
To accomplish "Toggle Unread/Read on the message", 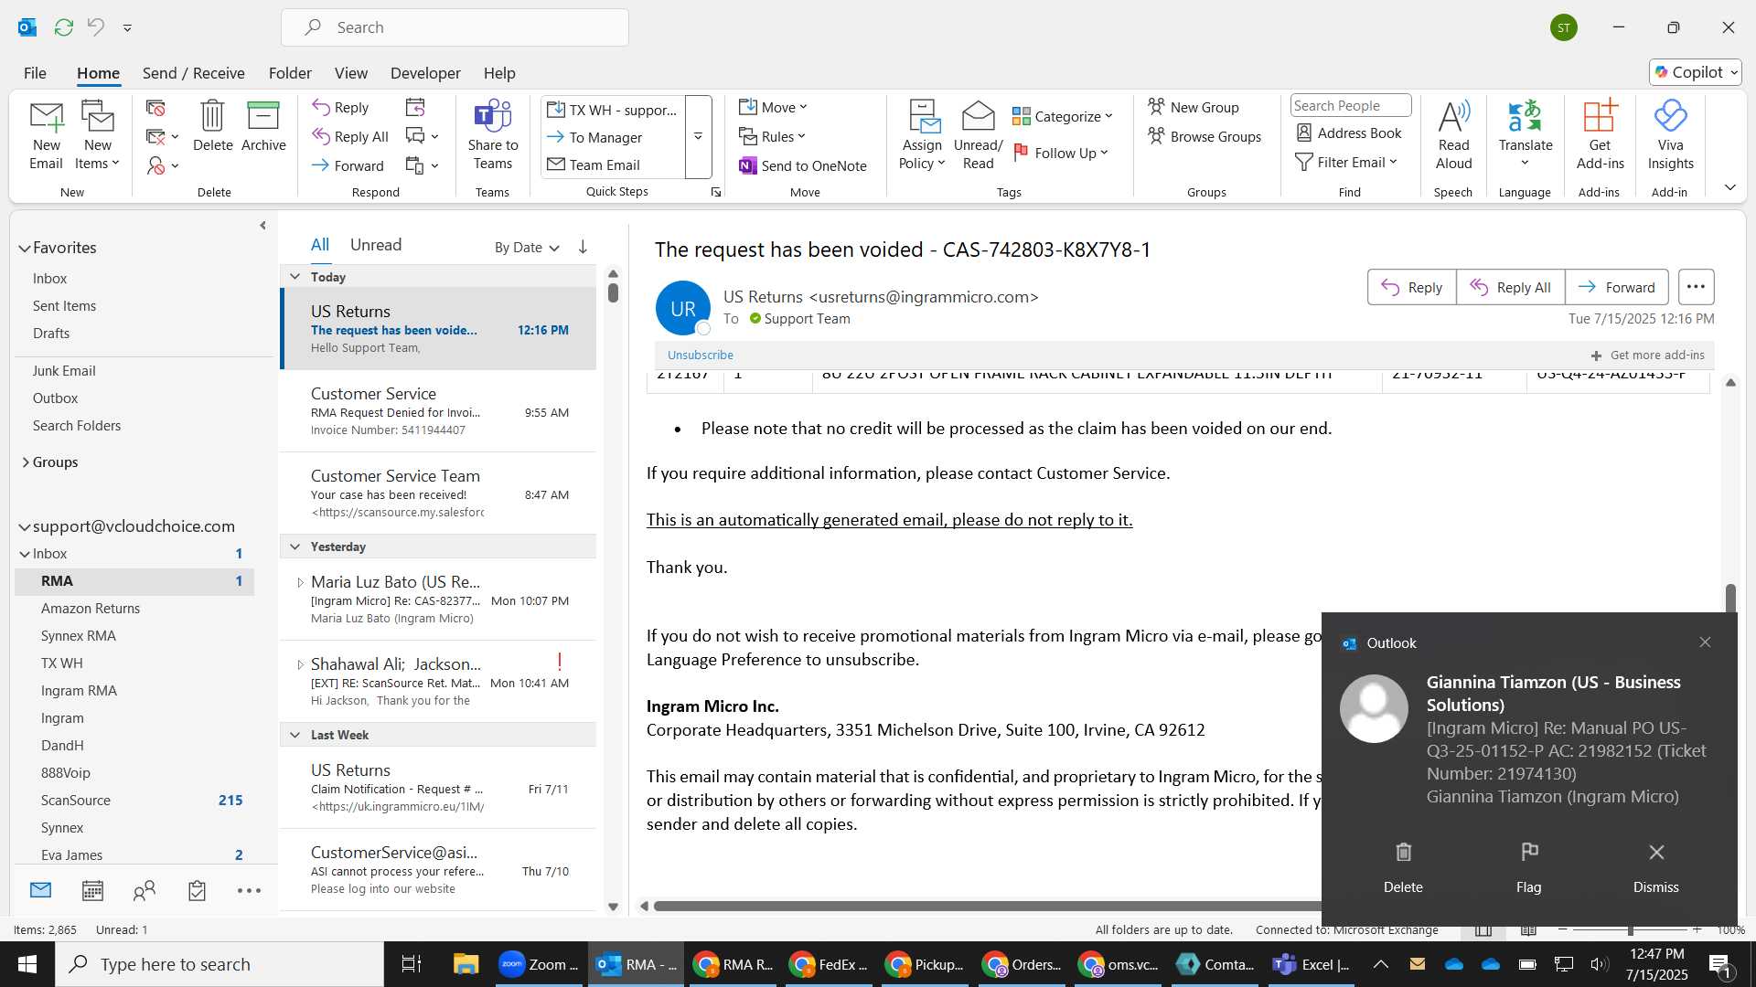I will tap(978, 135).
